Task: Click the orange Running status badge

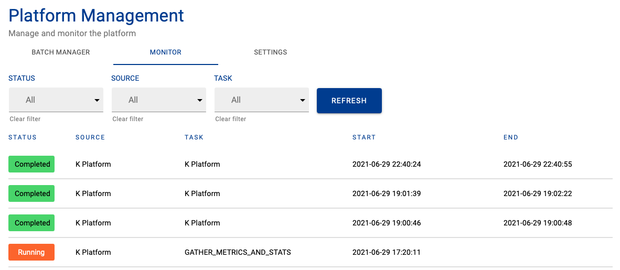Action: (x=31, y=252)
